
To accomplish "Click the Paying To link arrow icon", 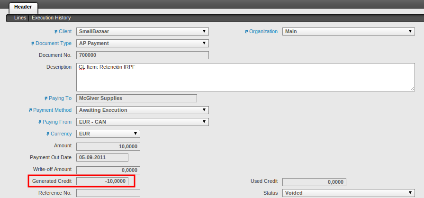I will (x=46, y=99).
